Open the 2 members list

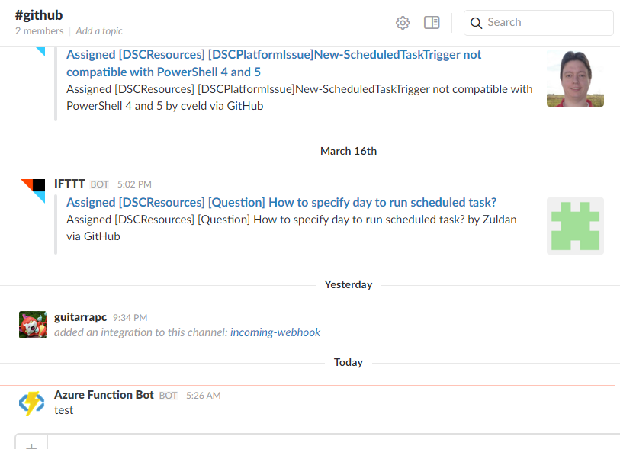pos(39,30)
